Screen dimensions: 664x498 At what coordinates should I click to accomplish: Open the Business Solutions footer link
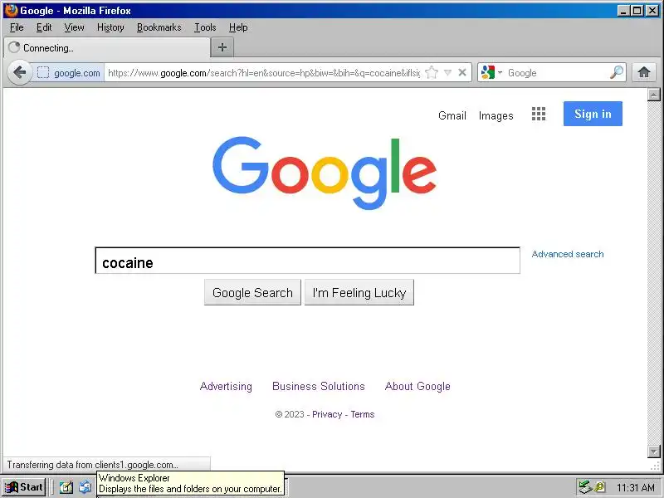click(x=319, y=386)
